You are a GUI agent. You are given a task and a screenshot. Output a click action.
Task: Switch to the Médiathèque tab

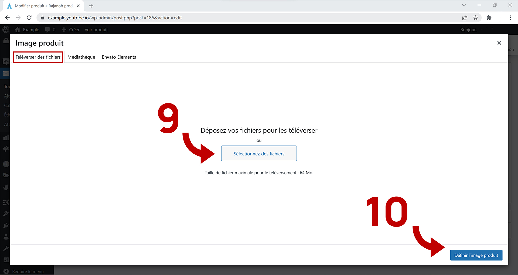click(x=81, y=57)
